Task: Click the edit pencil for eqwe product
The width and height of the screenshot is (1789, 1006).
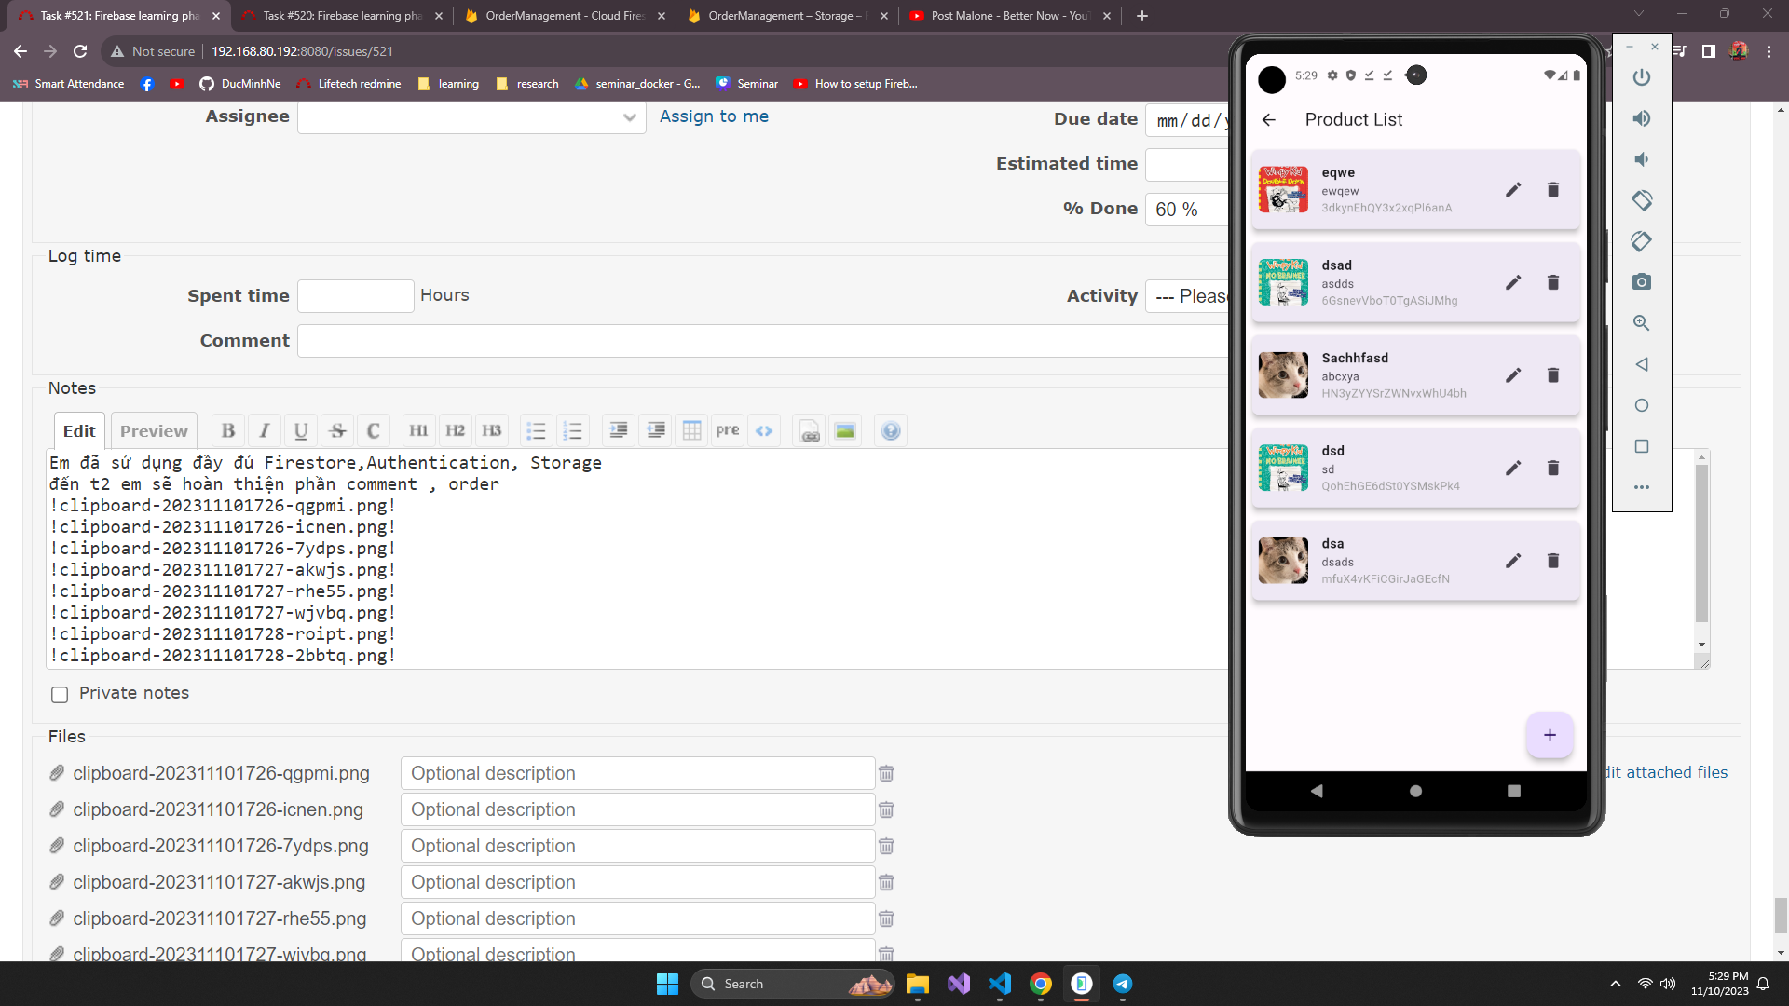Action: pos(1513,190)
